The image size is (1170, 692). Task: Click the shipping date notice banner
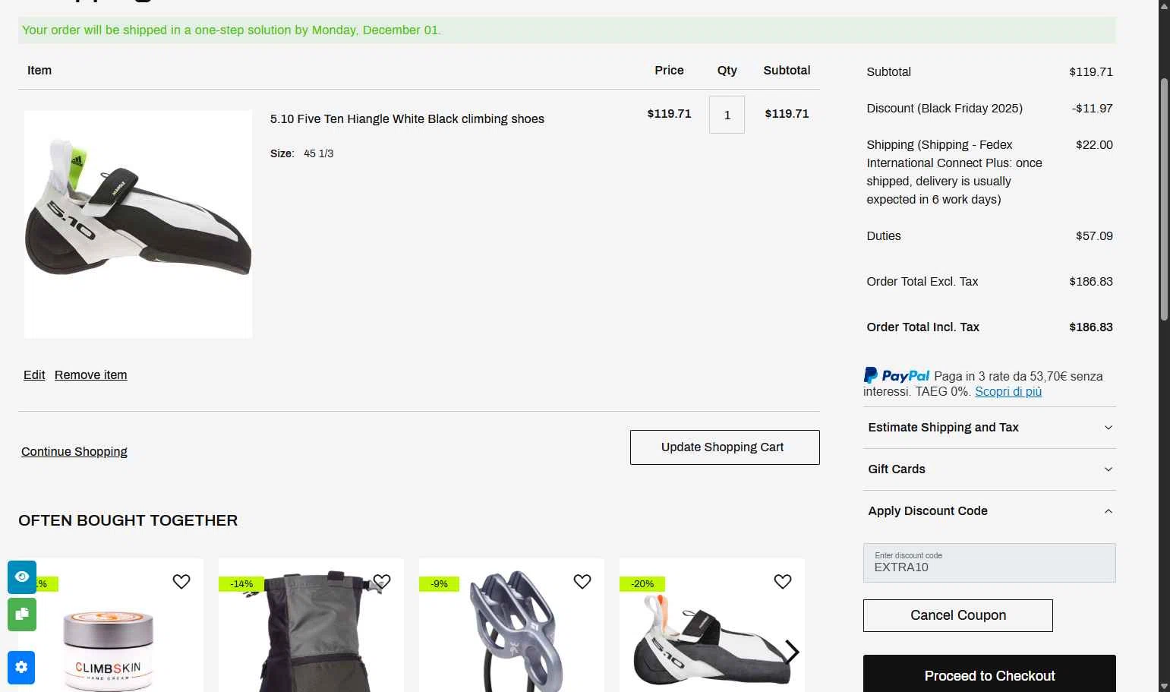(567, 30)
